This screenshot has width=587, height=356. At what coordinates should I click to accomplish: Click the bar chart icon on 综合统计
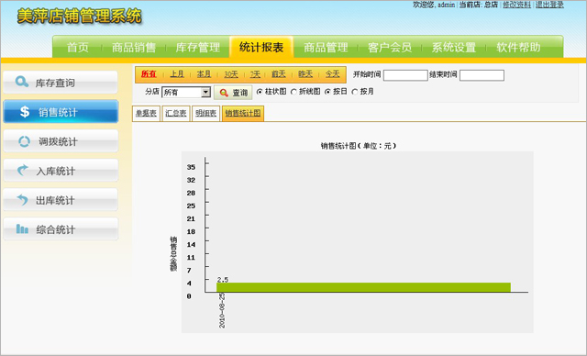point(22,228)
